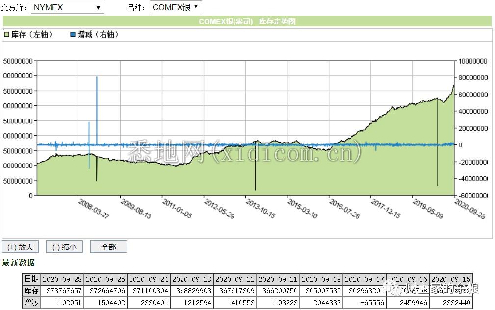Select change value 2332440
The height and width of the screenshot is (310, 495).
456,303
